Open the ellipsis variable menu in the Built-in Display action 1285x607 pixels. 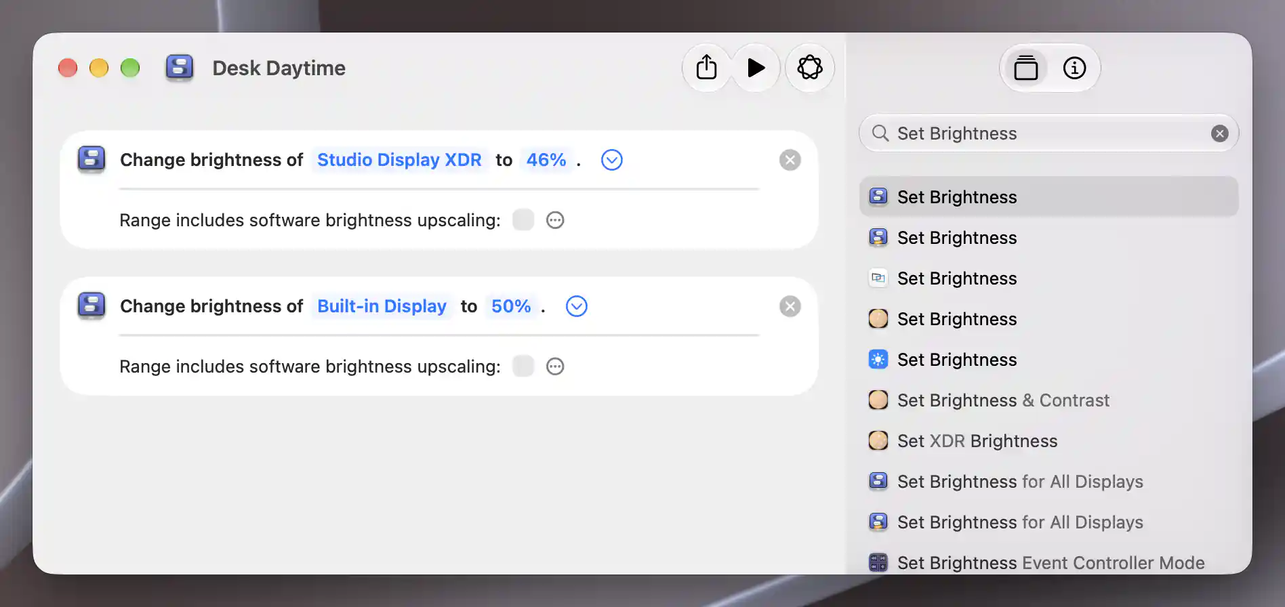(555, 367)
